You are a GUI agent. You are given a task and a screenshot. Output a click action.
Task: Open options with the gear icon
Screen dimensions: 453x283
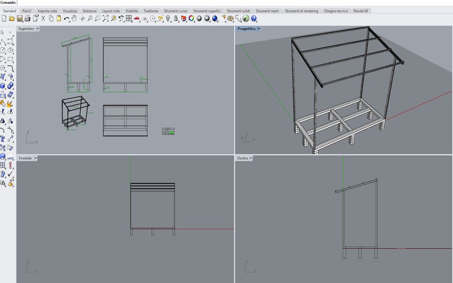click(231, 18)
